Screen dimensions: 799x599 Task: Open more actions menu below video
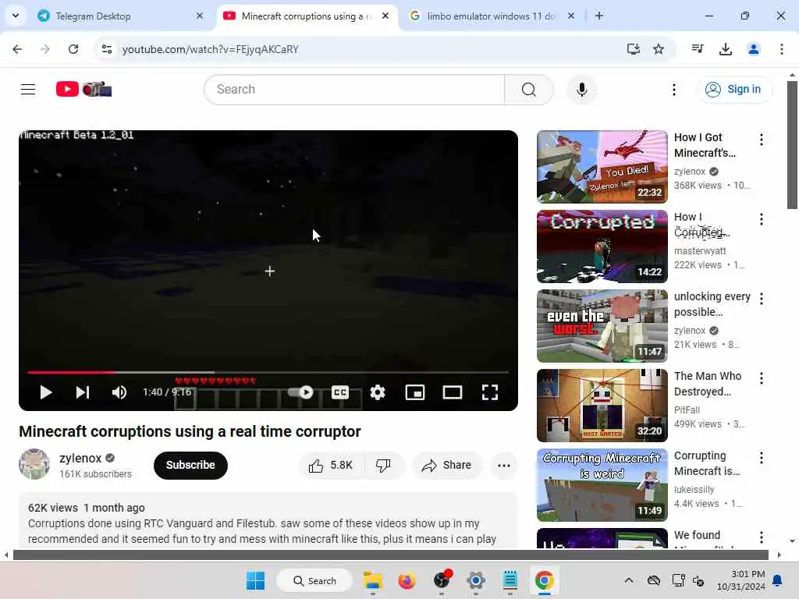pos(503,465)
